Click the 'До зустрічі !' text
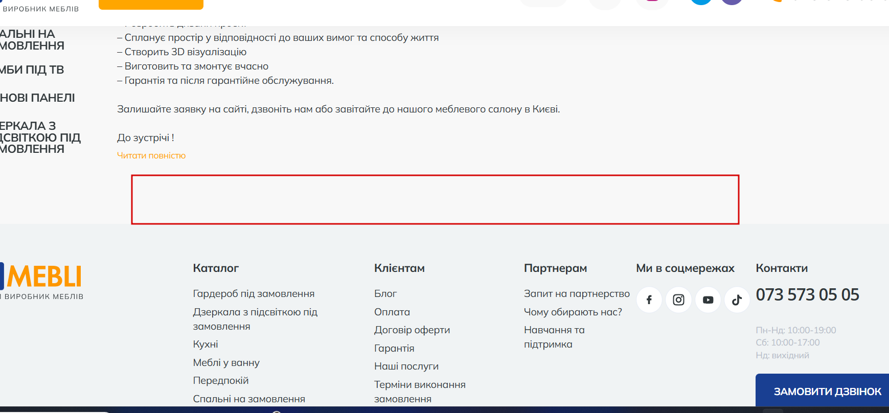 (146, 138)
